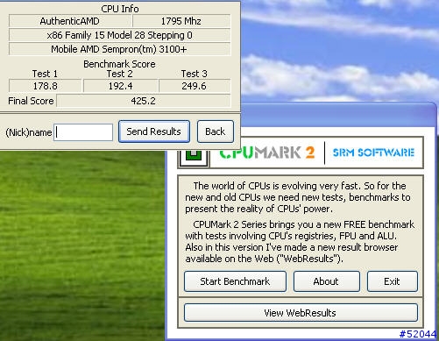Click the Test 1 label
Viewport: 439px width, 341px height.
pos(45,74)
